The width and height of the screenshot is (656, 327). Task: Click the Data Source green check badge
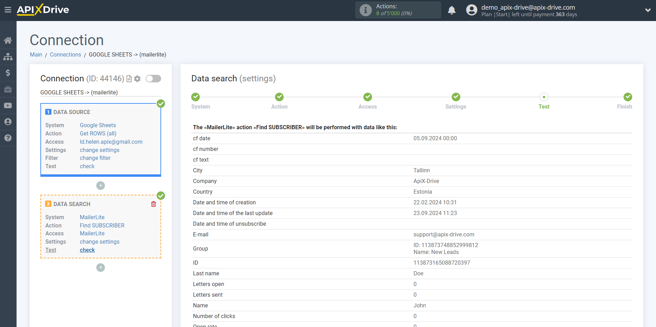click(161, 104)
